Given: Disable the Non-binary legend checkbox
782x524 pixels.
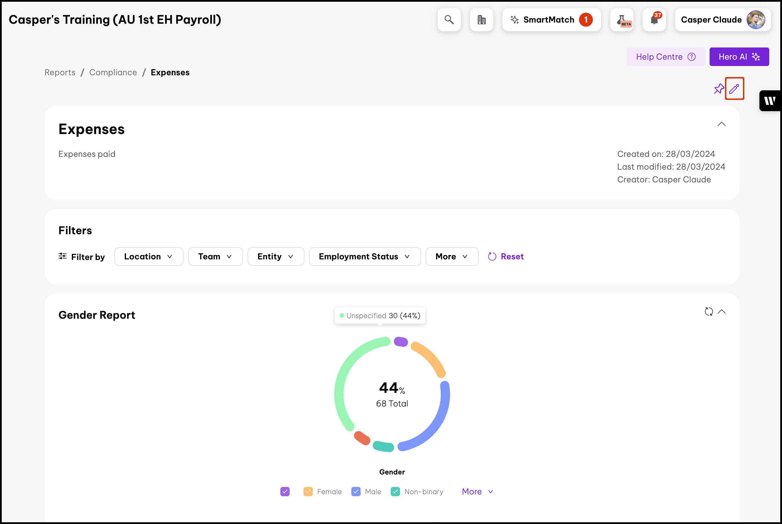Looking at the screenshot, I should [395, 492].
